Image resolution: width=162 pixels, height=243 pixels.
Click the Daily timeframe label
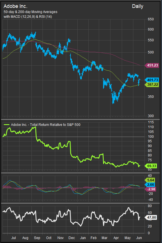click(x=137, y=6)
